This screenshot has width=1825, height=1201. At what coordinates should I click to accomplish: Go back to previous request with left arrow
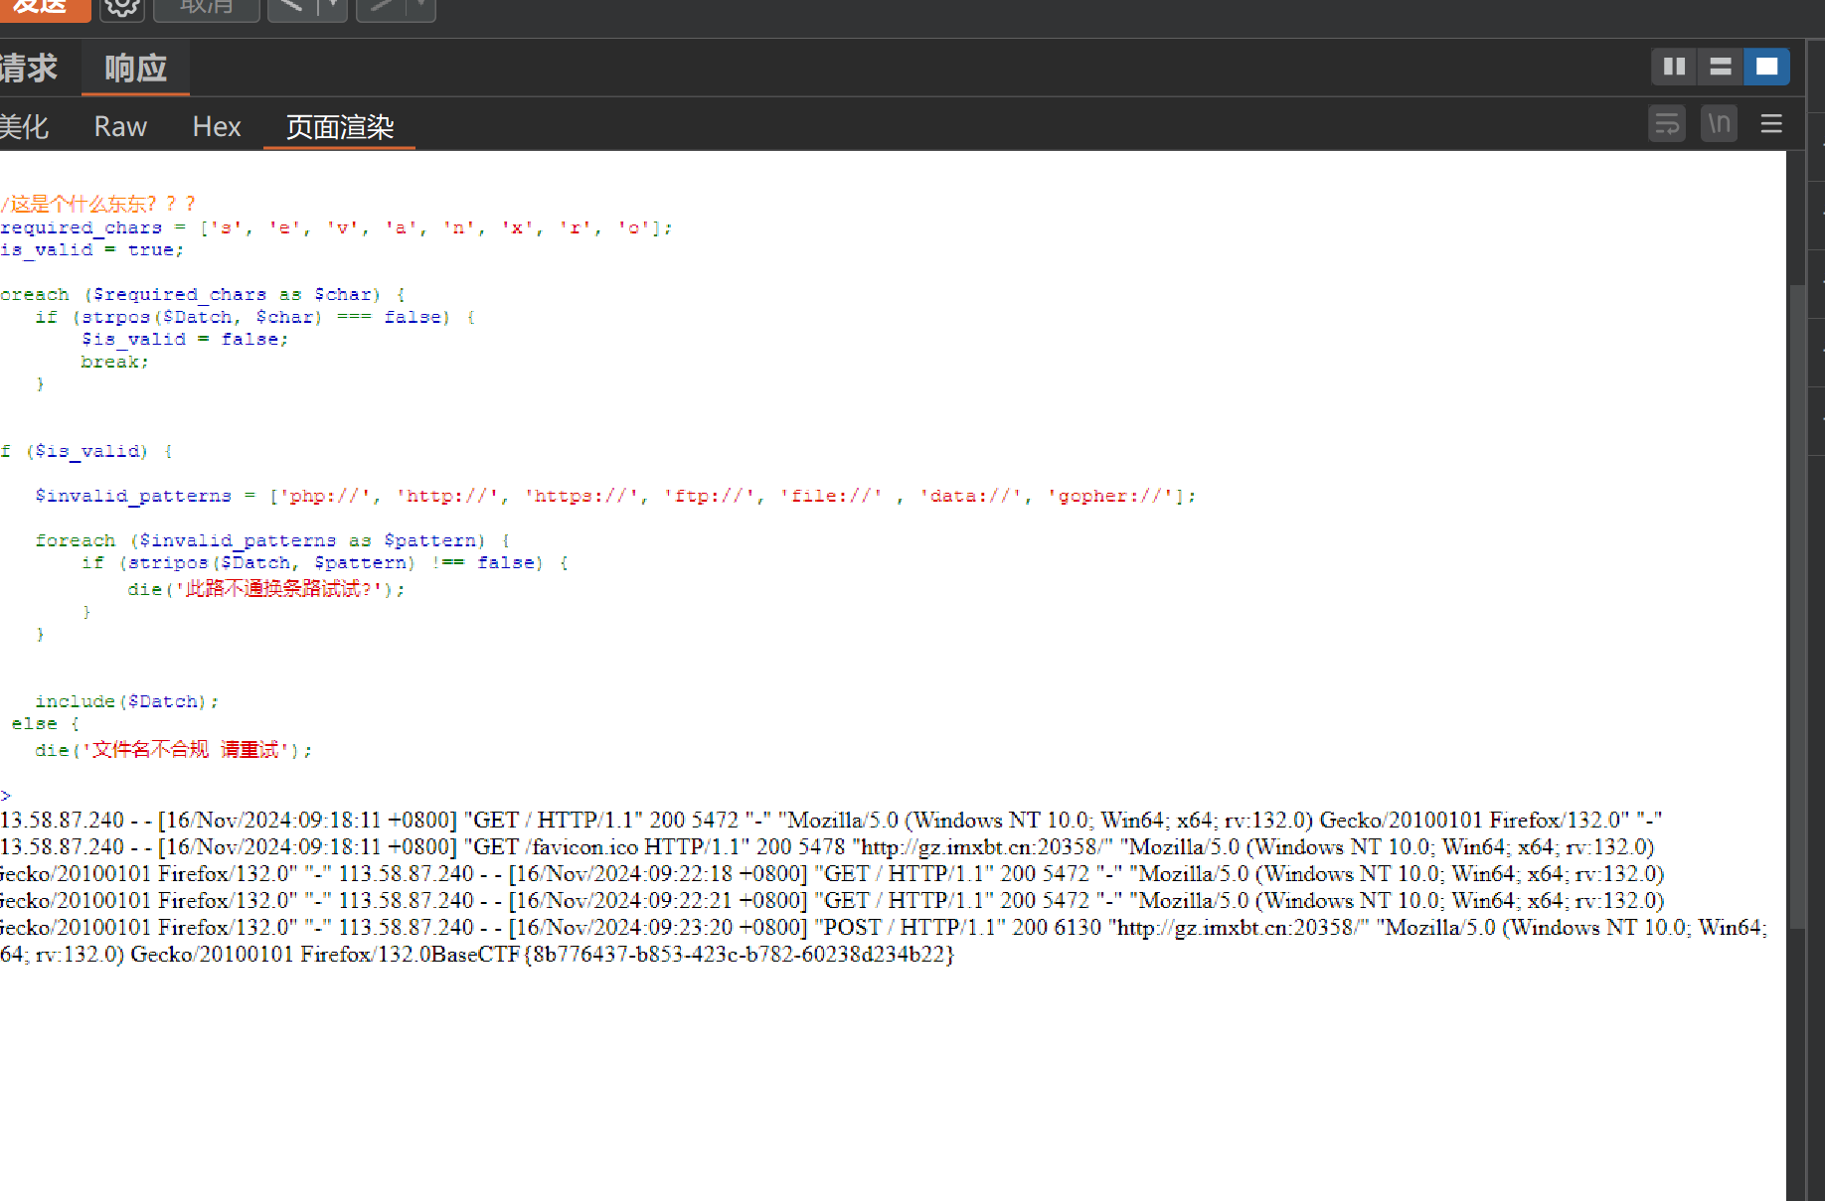click(291, 8)
